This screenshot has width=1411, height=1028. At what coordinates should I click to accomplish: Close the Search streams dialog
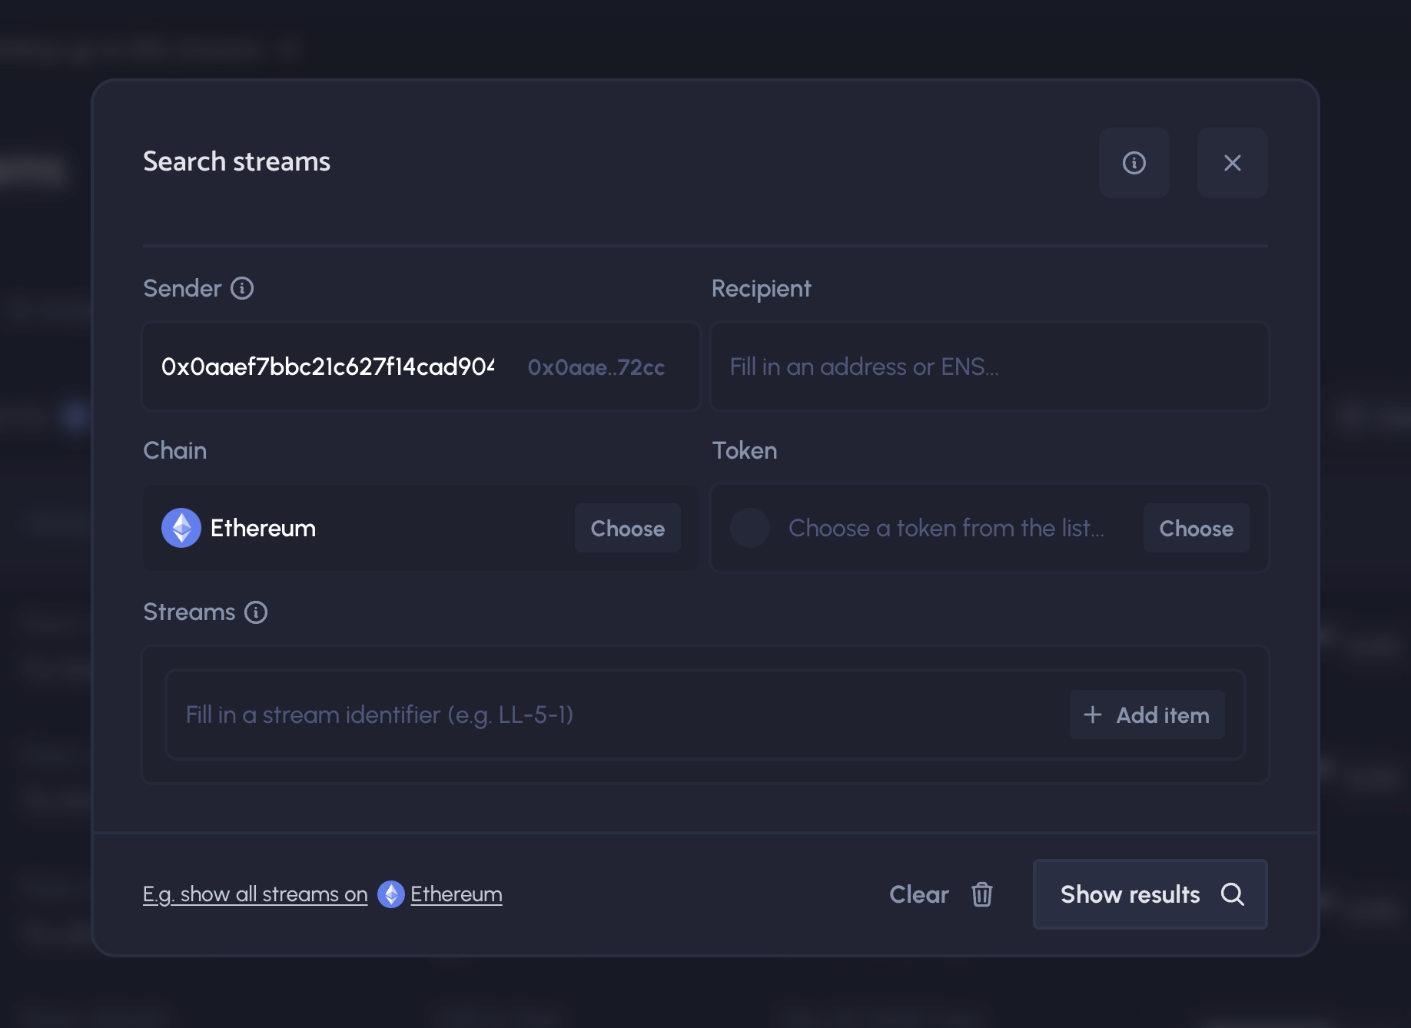(x=1232, y=163)
